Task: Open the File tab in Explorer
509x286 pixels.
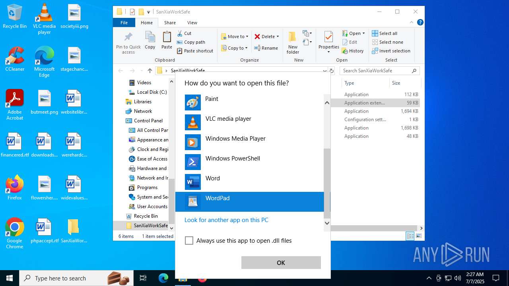Action: [x=124, y=23]
